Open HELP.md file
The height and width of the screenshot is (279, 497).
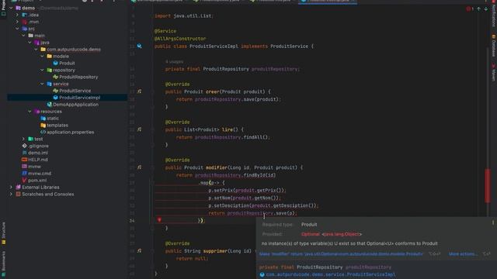[38, 160]
